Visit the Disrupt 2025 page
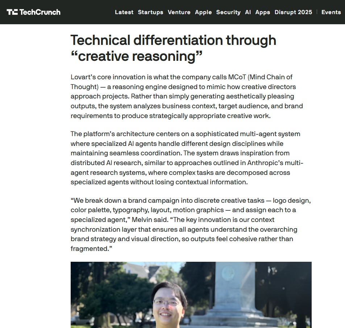This screenshot has height=328, width=345. [x=293, y=12]
